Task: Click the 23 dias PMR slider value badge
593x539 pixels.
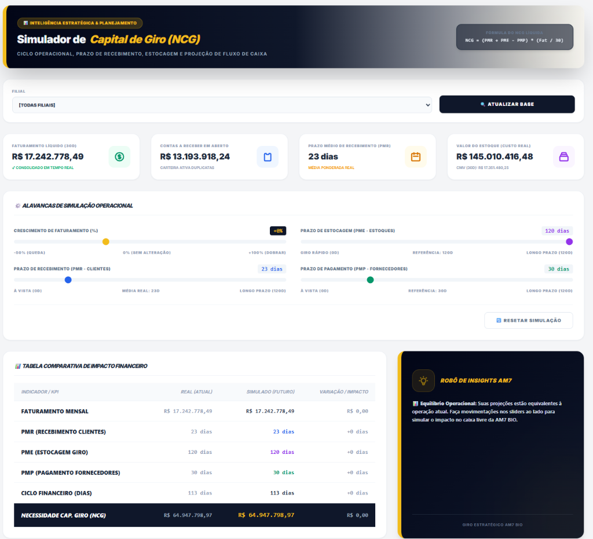Action: pyautogui.click(x=272, y=269)
